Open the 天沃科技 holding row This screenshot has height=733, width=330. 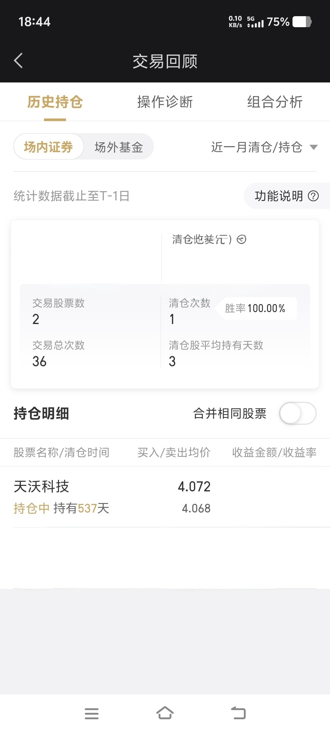pos(165,497)
